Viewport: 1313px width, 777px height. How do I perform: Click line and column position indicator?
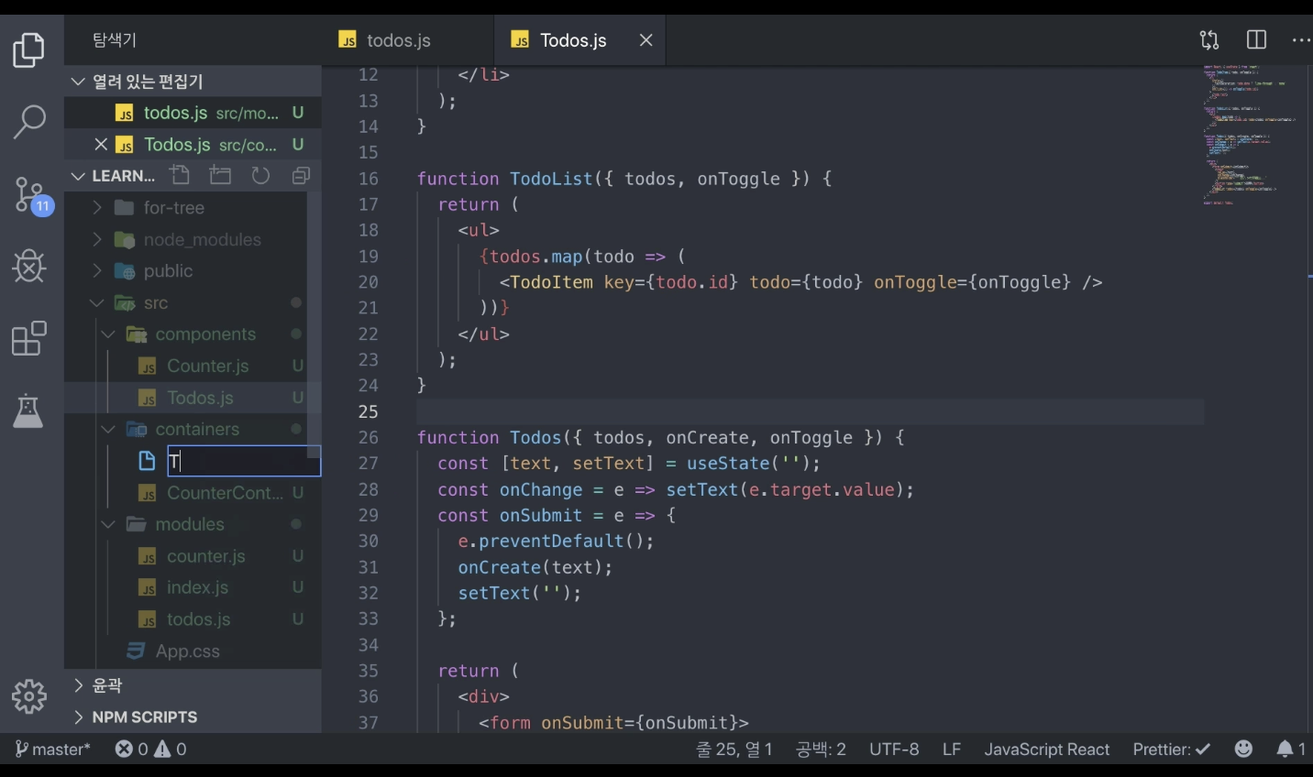coord(734,750)
